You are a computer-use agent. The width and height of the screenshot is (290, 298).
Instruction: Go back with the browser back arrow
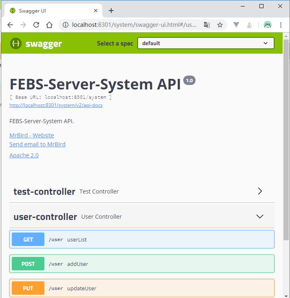pos(10,25)
